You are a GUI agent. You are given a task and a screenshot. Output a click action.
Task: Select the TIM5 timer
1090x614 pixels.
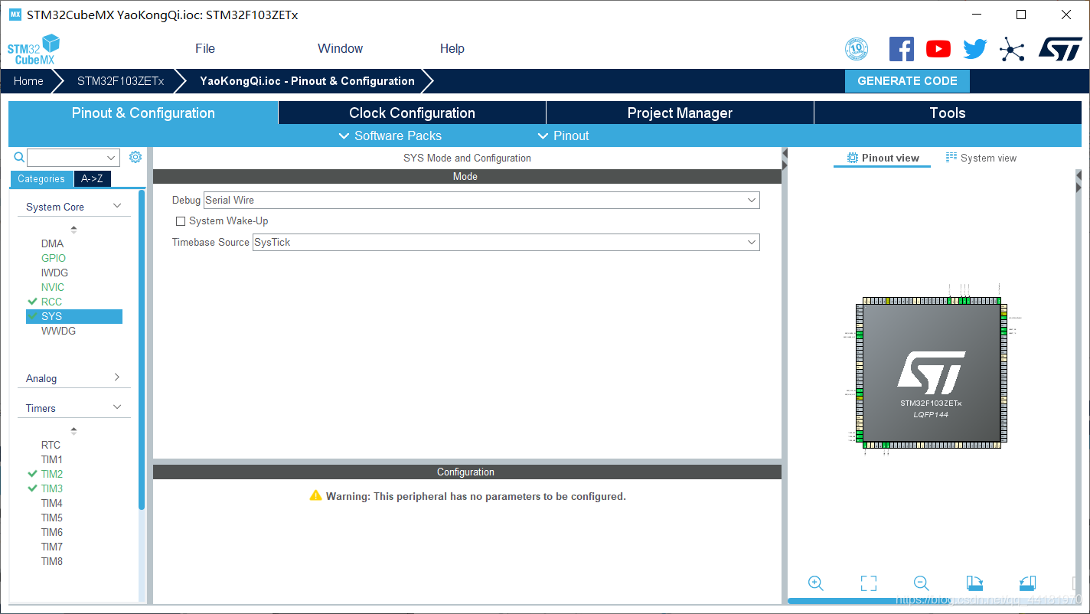[x=51, y=518]
